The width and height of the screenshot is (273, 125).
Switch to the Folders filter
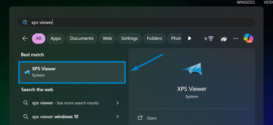(154, 38)
